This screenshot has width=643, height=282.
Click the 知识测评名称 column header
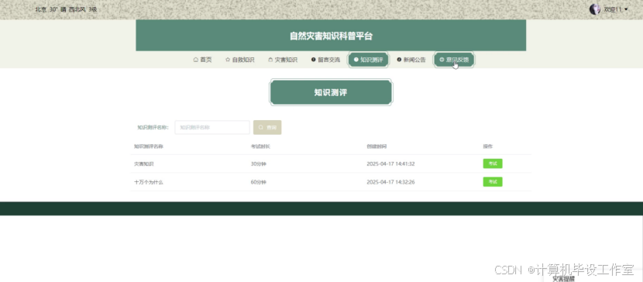pos(149,146)
